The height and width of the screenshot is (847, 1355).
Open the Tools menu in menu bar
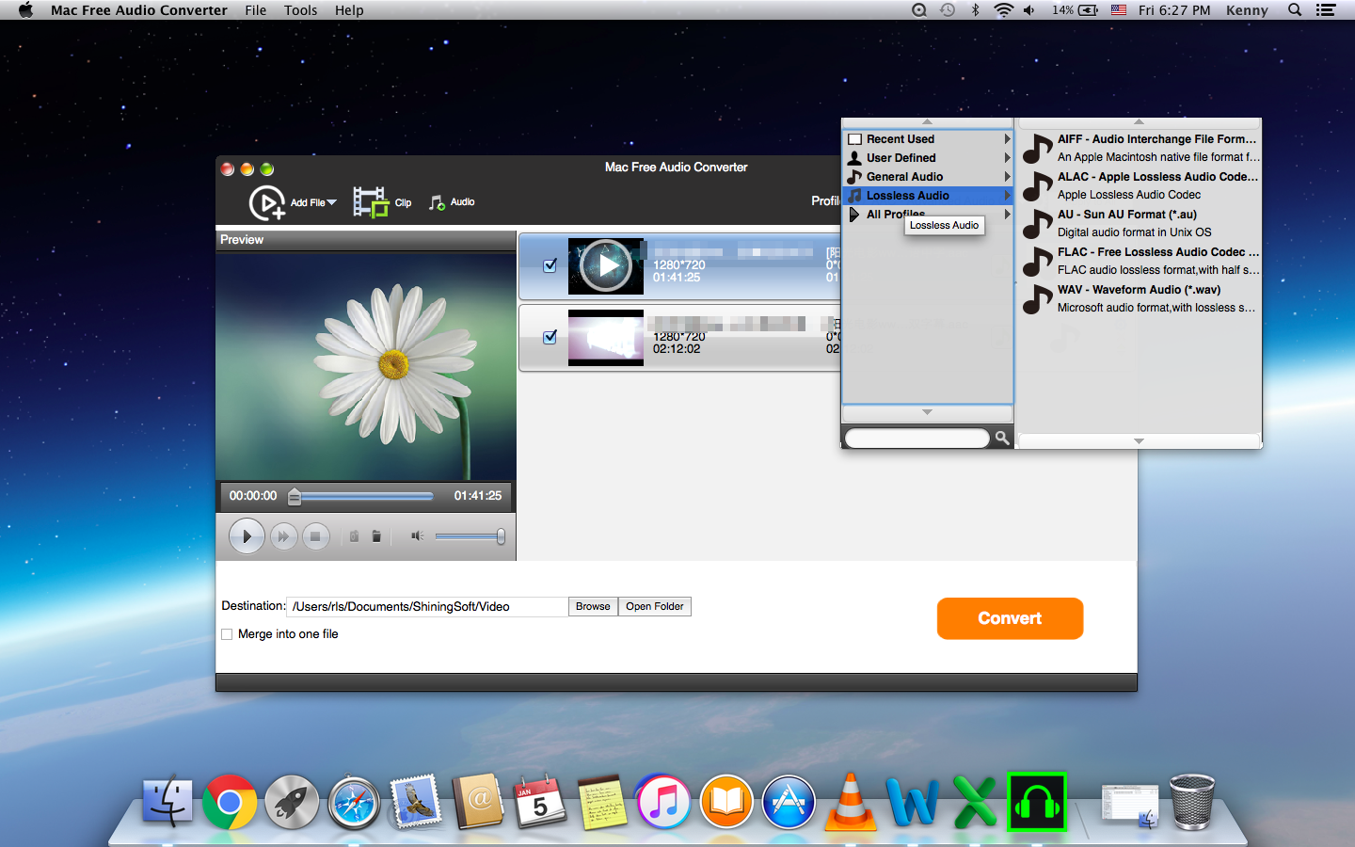[x=300, y=10]
